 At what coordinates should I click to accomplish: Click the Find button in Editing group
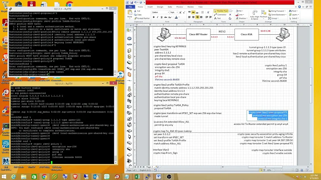click(x=293, y=11)
